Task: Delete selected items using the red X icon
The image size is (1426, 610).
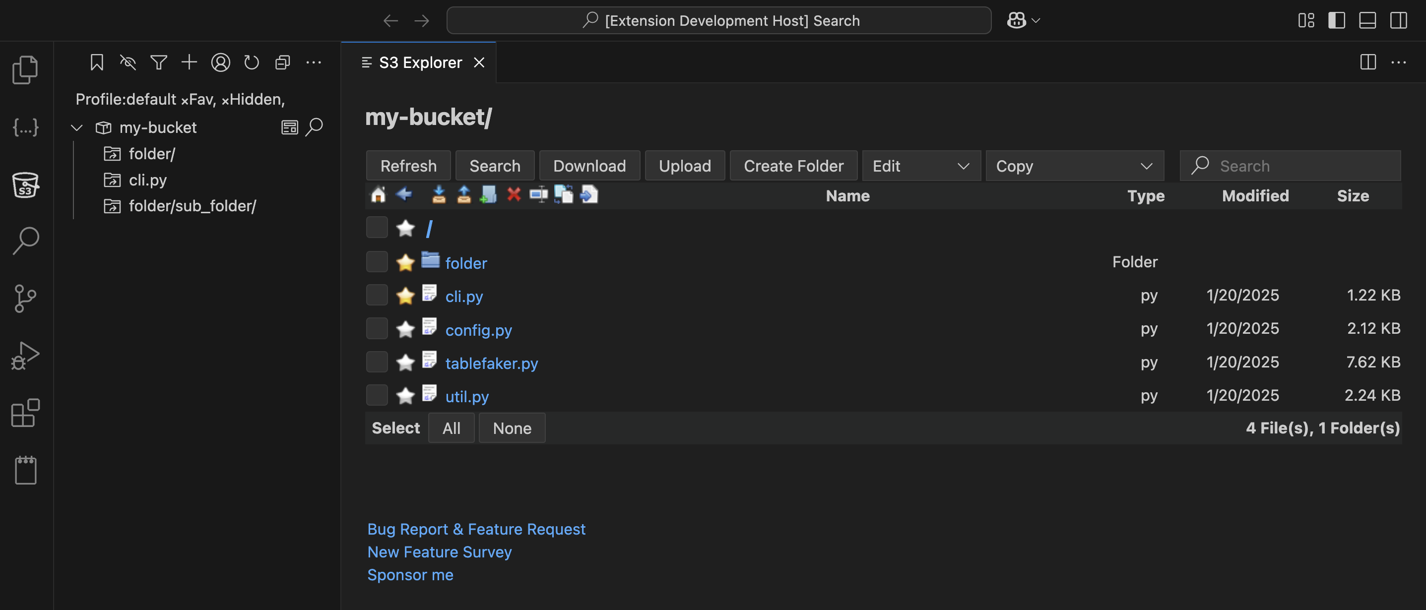Action: click(x=513, y=195)
